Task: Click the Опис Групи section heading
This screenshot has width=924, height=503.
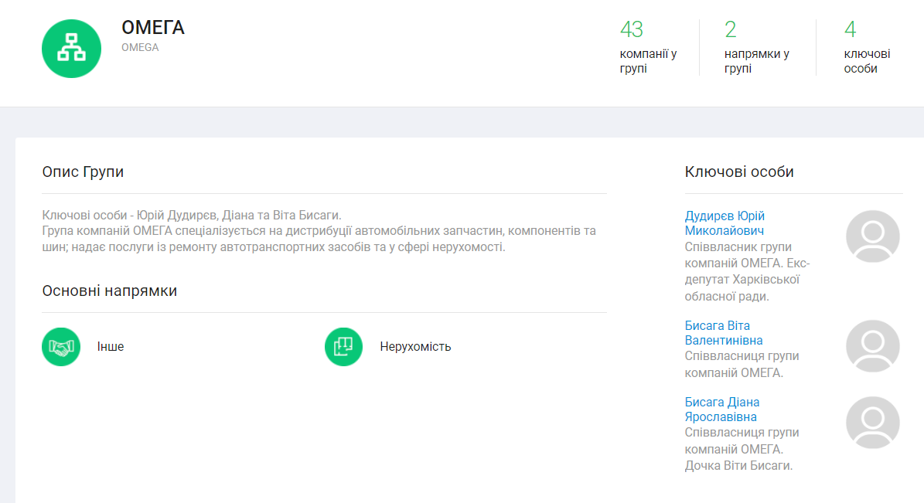Action: pos(83,172)
